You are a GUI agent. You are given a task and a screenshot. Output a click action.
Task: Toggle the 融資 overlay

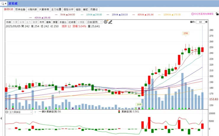(x=35, y=22)
